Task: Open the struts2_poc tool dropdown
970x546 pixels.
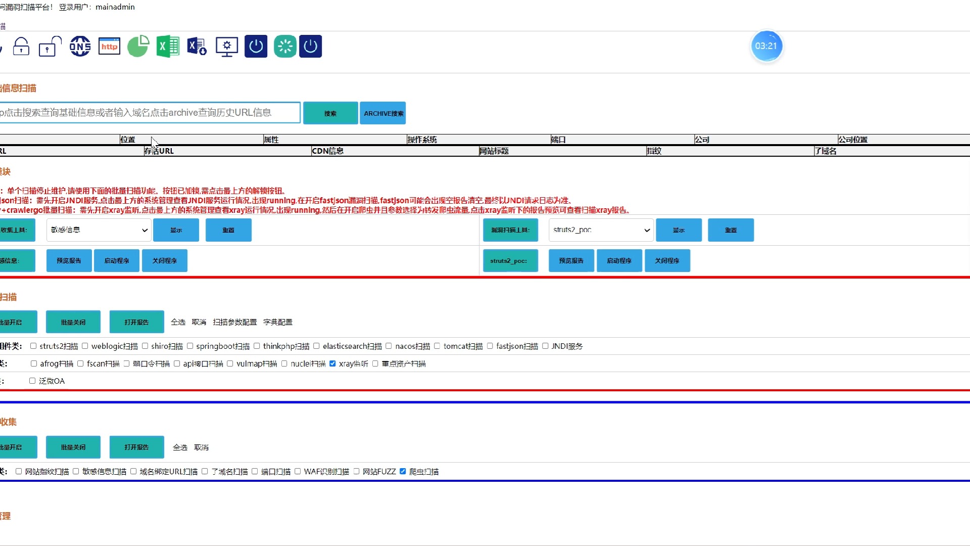Action: point(601,230)
